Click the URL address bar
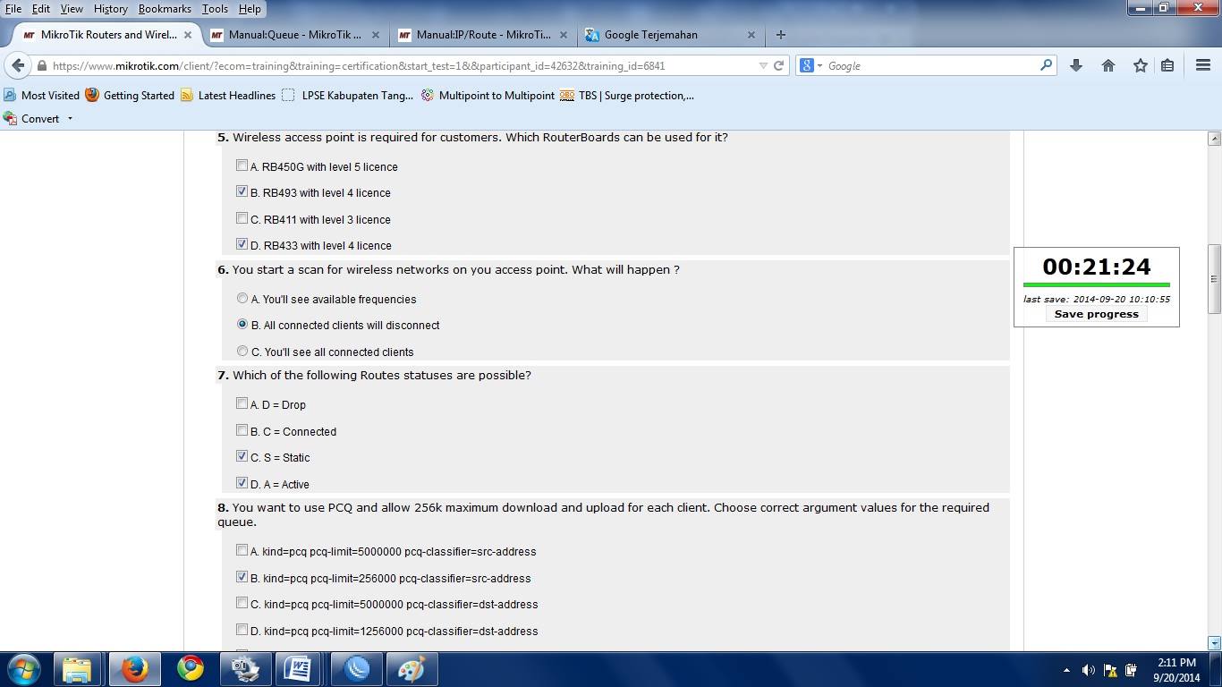The image size is (1222, 687). tap(403, 65)
